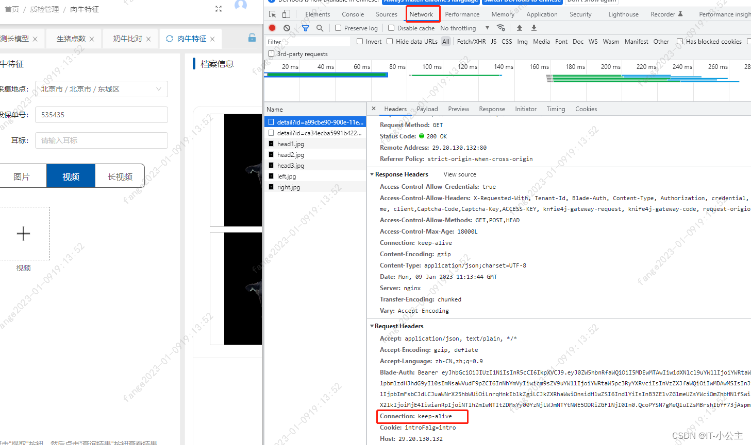Toggle device toolbar icon in DevTools
Screen dimensions: 751x445
286,14
